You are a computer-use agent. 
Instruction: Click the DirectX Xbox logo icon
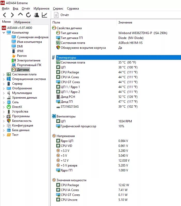click(x=9, y=107)
